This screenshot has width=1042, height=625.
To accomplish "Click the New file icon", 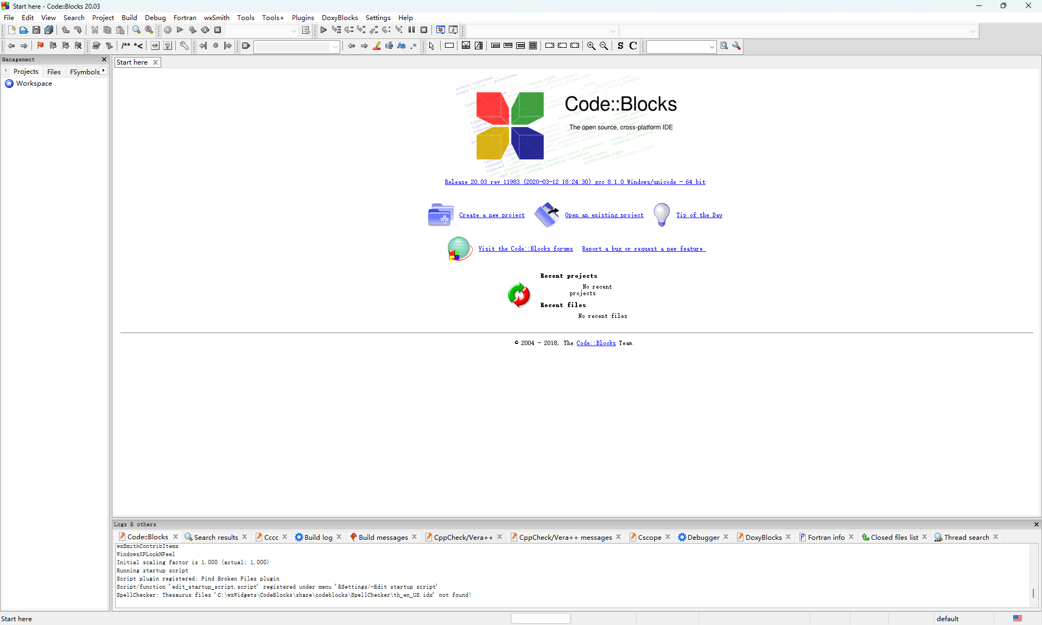I will click(x=11, y=30).
